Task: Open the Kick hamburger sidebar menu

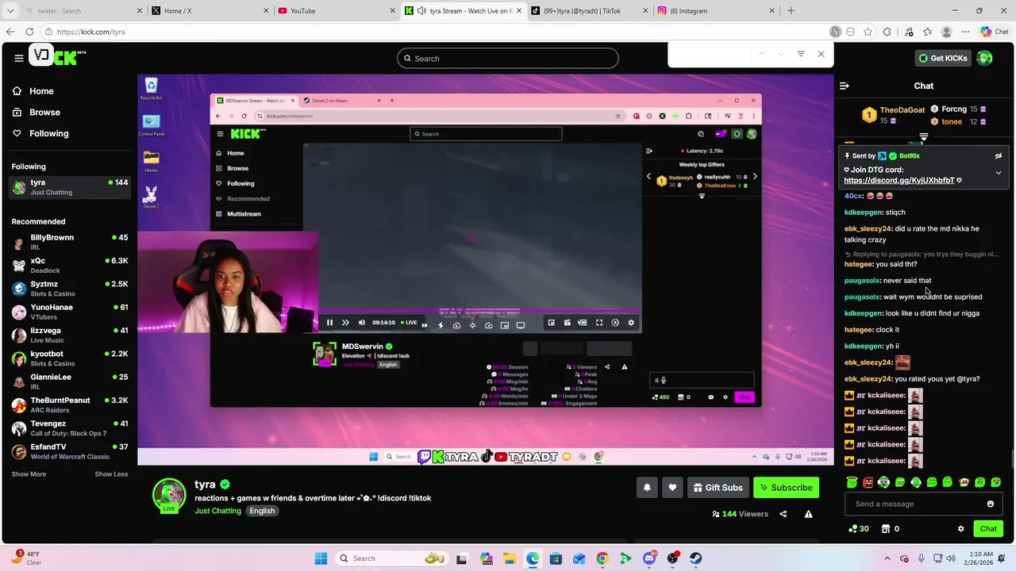Action: (18, 58)
